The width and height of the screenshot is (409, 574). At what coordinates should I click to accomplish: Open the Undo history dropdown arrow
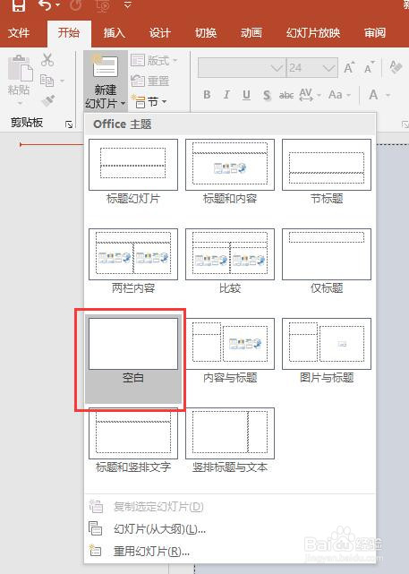[58, 5]
